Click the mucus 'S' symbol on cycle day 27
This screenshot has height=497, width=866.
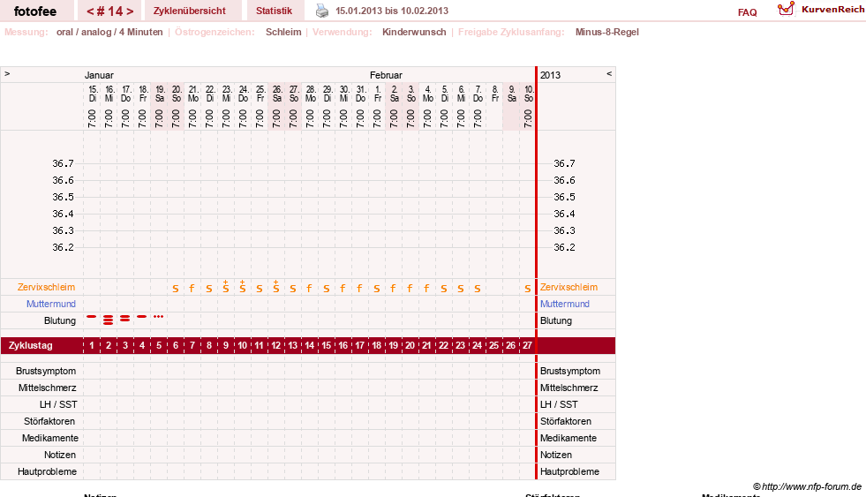[527, 289]
